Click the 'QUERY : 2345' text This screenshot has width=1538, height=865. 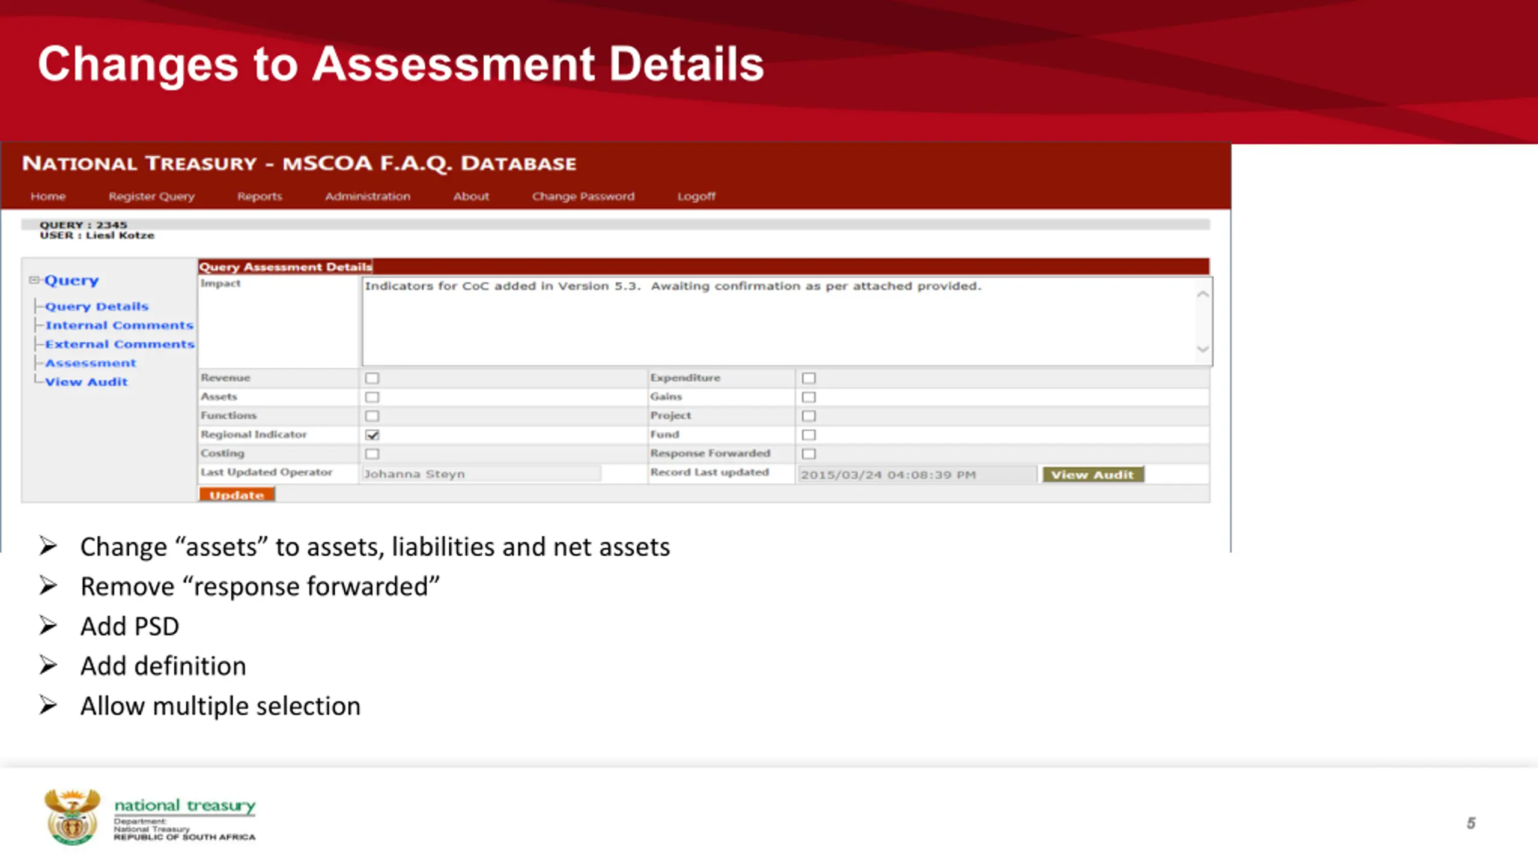click(84, 225)
